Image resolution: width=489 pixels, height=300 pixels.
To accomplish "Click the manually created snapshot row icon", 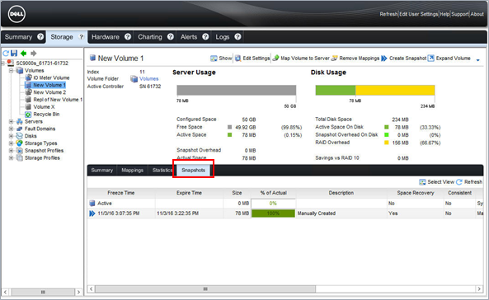I will (92, 213).
